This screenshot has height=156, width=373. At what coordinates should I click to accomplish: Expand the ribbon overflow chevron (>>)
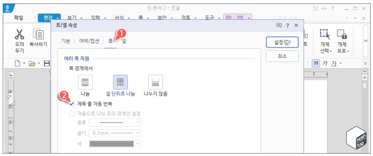click(x=366, y=40)
